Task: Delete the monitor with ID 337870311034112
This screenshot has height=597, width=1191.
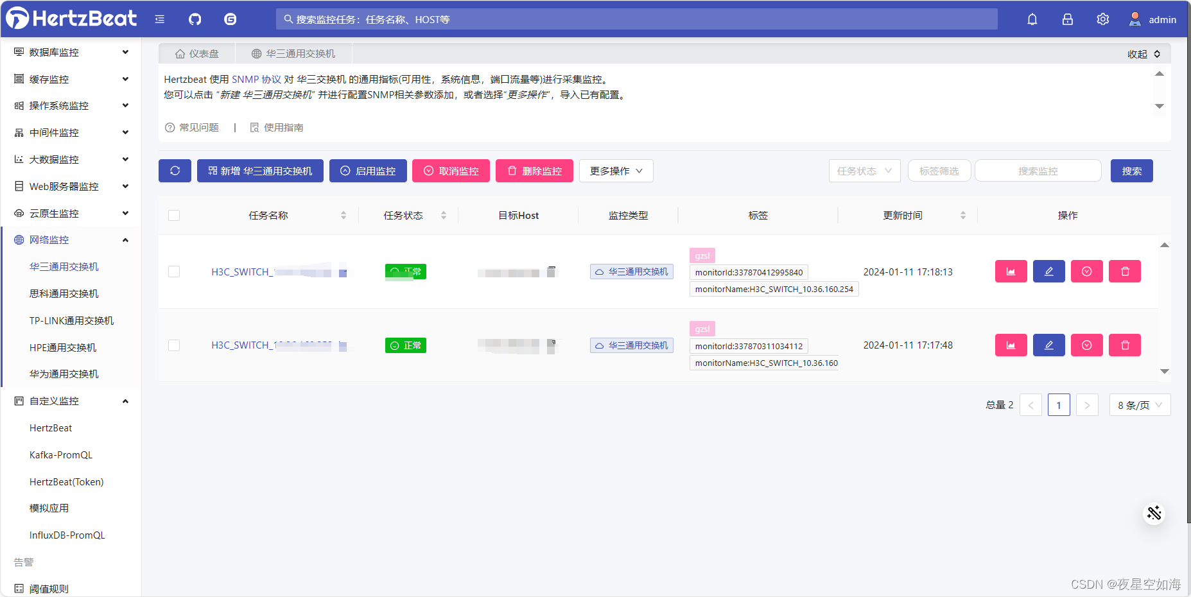Action: click(1125, 345)
